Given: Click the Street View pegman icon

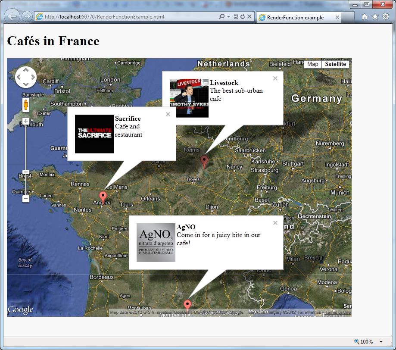Looking at the screenshot, I should [26, 105].
